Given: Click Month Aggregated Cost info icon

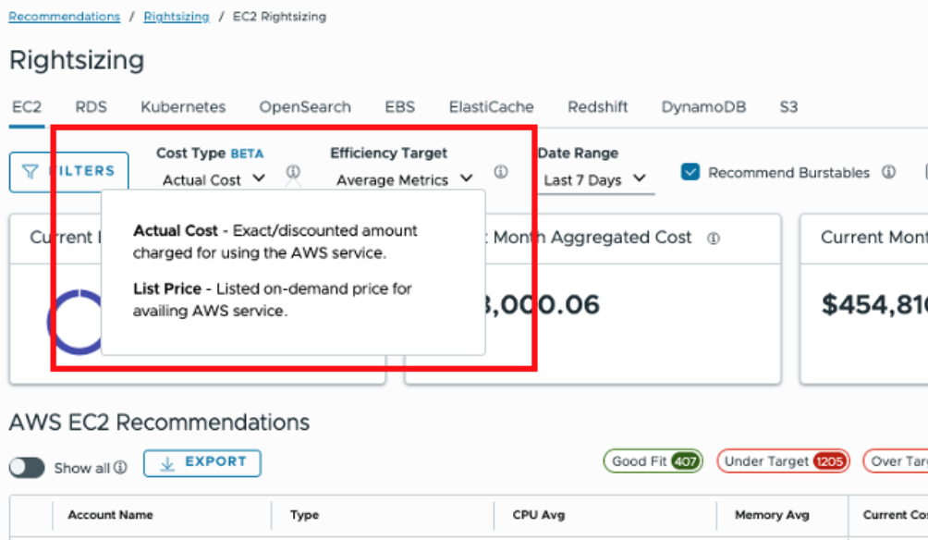Looking at the screenshot, I should [714, 238].
